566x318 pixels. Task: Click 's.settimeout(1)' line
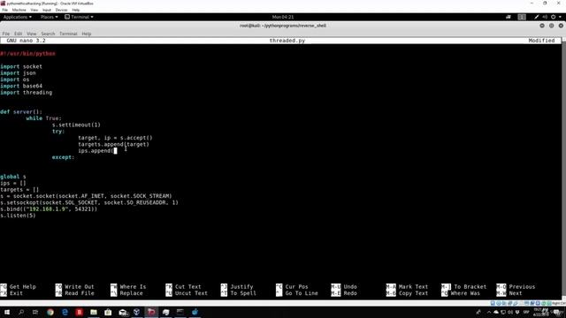(76, 125)
